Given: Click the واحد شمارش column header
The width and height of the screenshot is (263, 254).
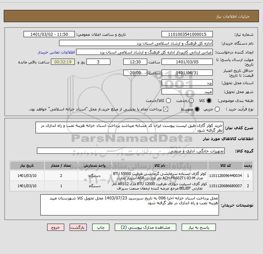Looking at the screenshot, I should point(95,165).
